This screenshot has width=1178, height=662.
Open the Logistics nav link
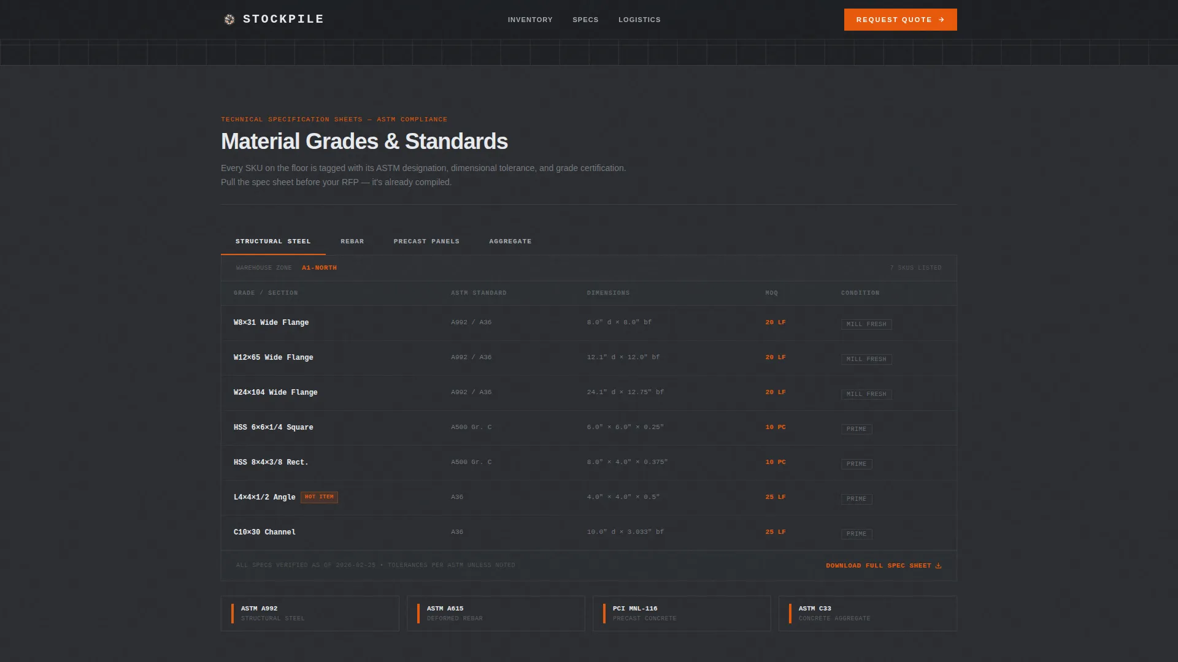[x=639, y=20]
